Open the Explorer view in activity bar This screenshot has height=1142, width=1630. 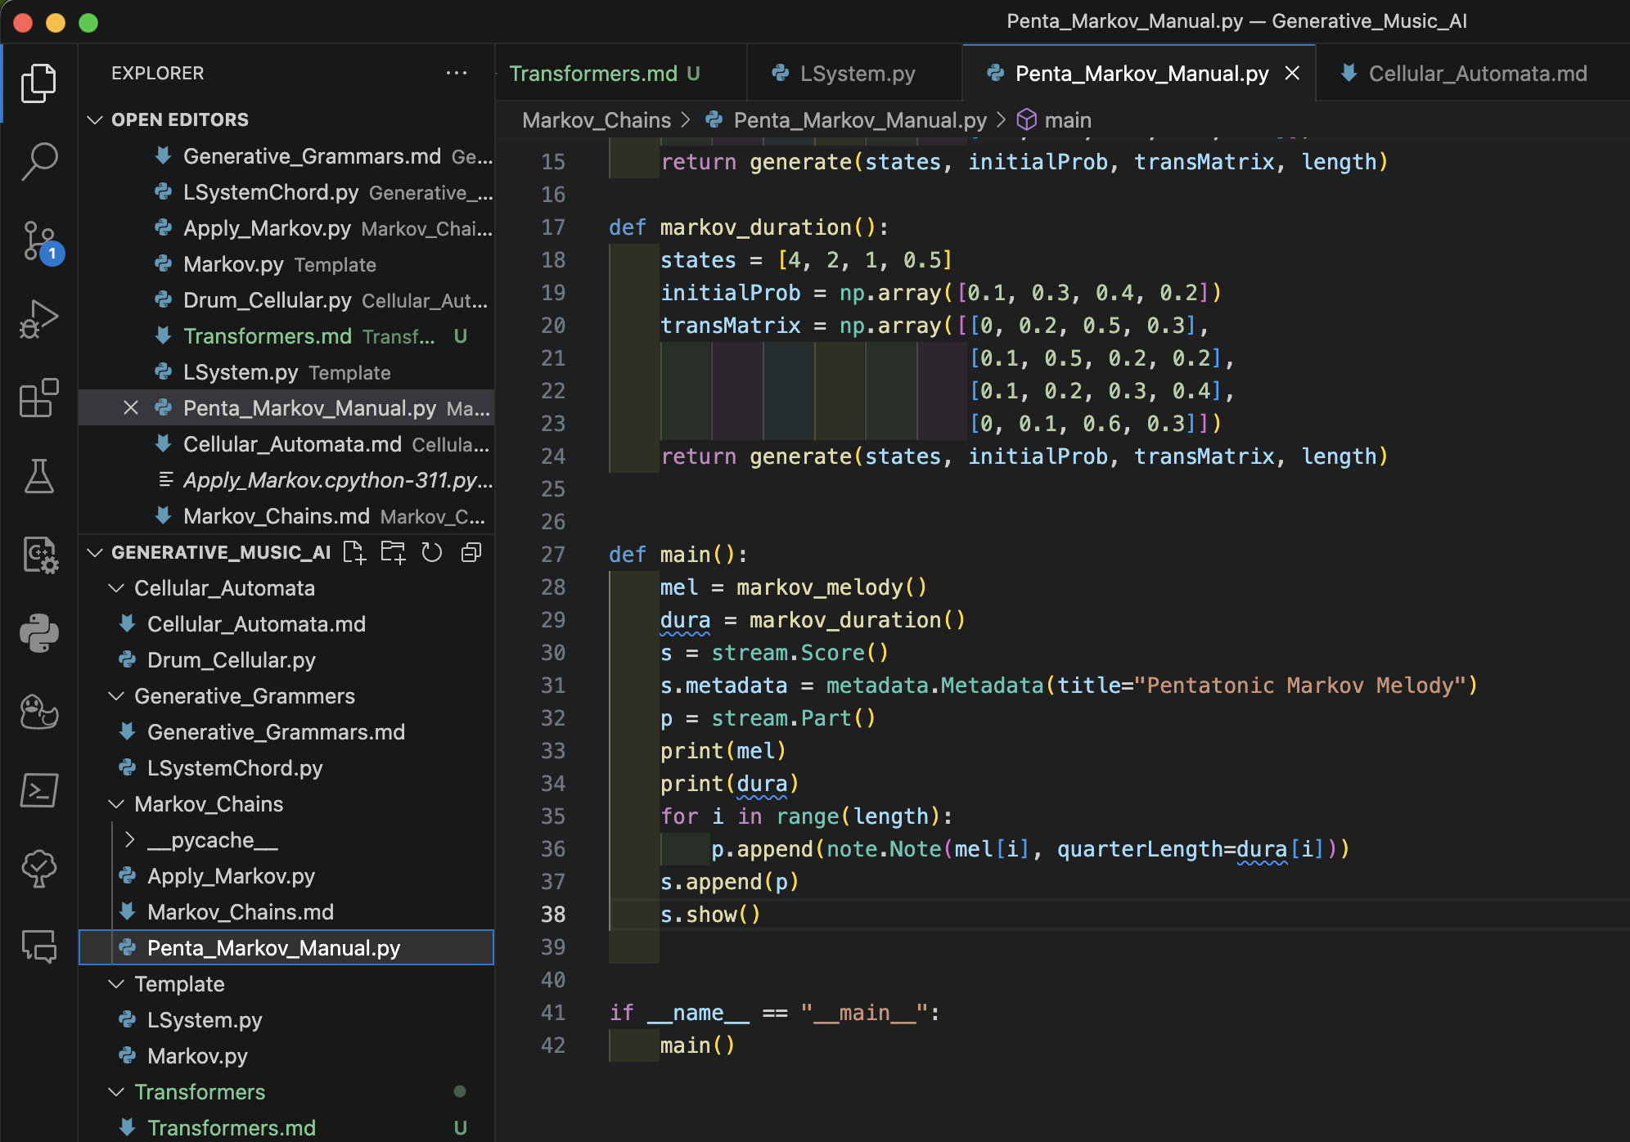tap(38, 83)
